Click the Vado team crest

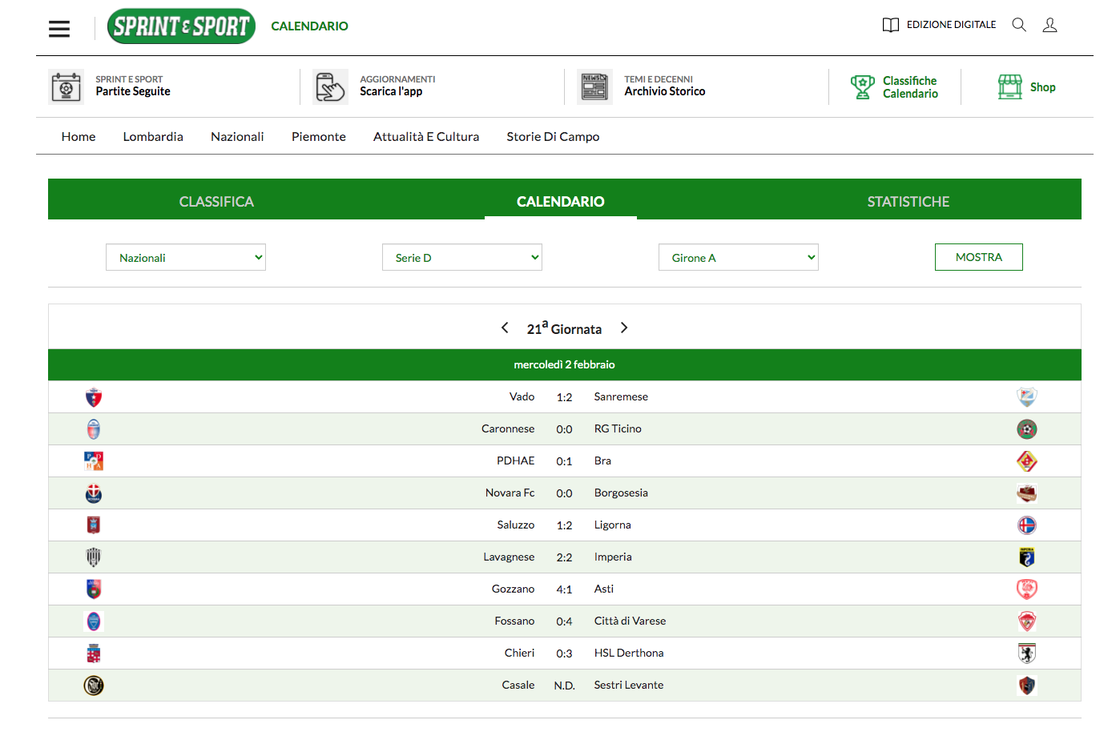pos(94,397)
